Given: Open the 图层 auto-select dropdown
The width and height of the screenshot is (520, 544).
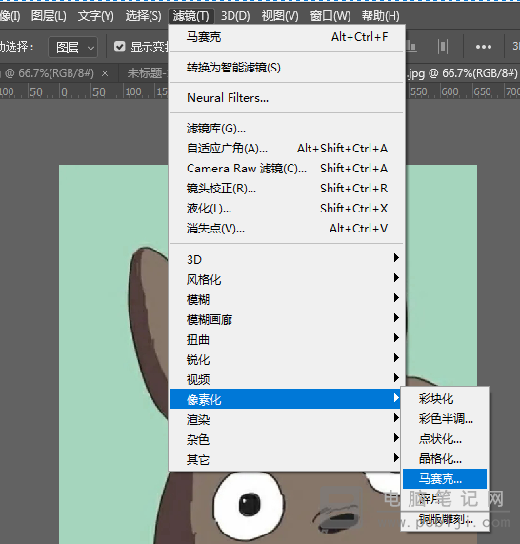Looking at the screenshot, I should point(73,47).
